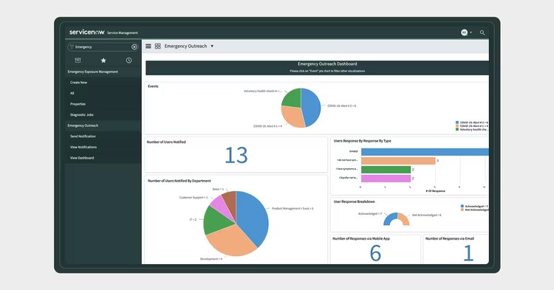Click the 'COVID-19: Alert # 2 = 6' pie label
554x290 pixels.
click(x=342, y=106)
